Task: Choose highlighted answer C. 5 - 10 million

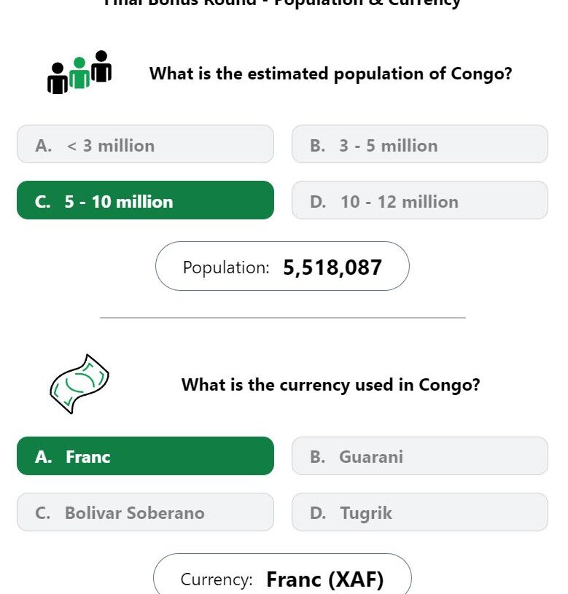Action: coord(145,200)
